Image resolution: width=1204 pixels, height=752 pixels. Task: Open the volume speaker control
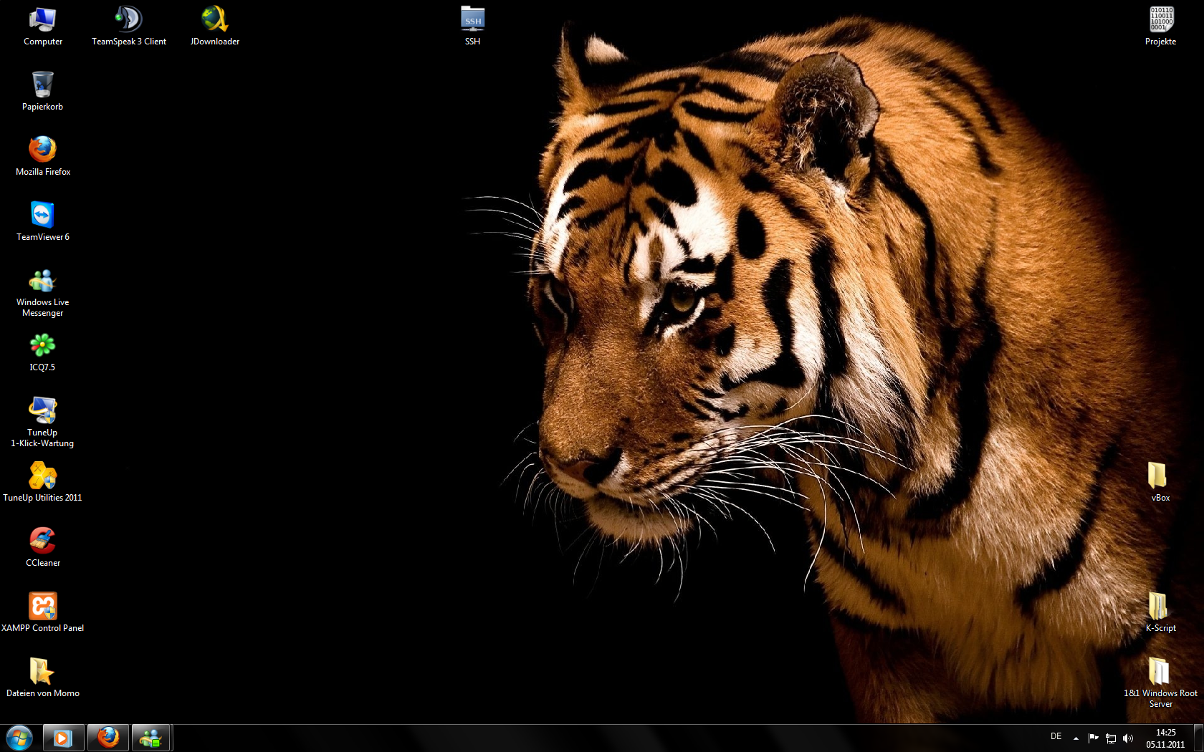point(1128,738)
